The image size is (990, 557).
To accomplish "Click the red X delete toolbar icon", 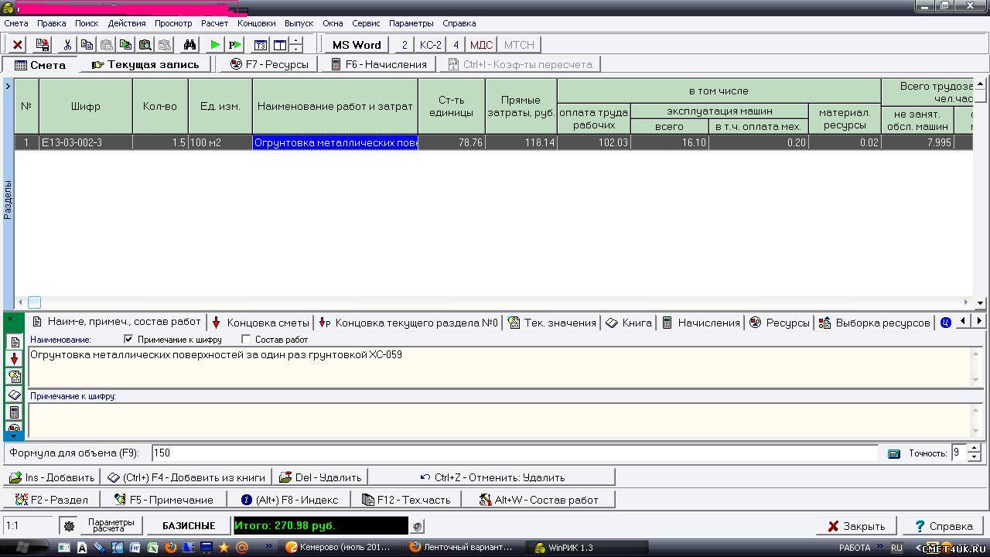I will tap(18, 45).
